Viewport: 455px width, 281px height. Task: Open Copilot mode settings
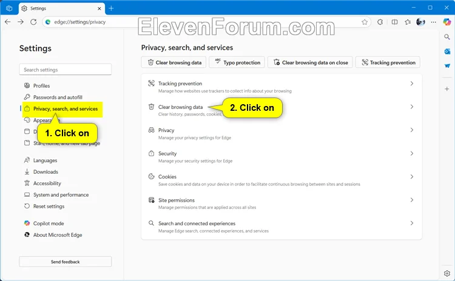pyautogui.click(x=49, y=223)
